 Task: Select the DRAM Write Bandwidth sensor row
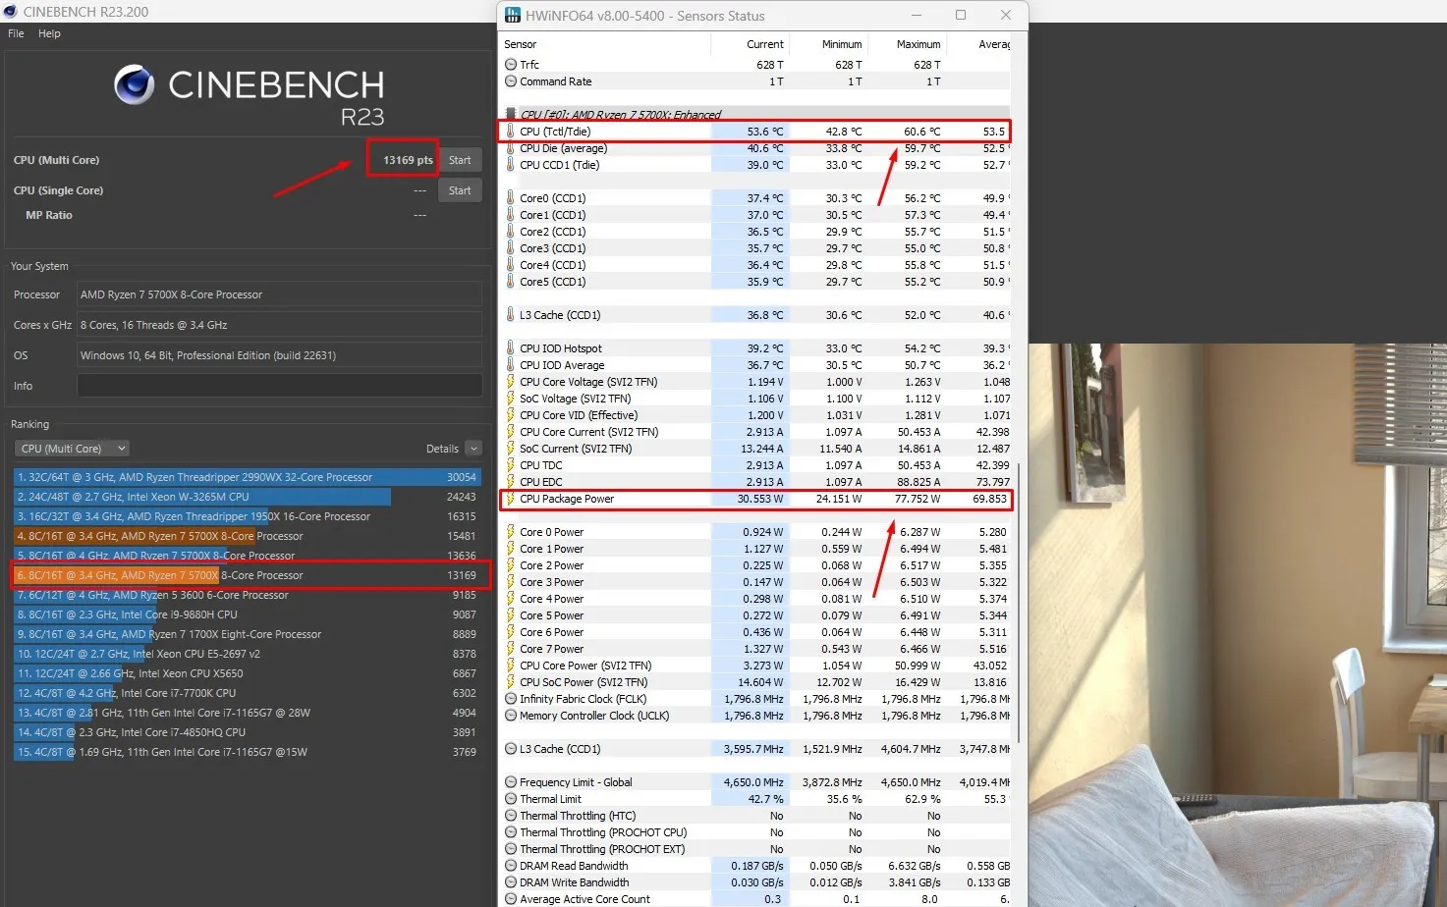pyautogui.click(x=755, y=882)
